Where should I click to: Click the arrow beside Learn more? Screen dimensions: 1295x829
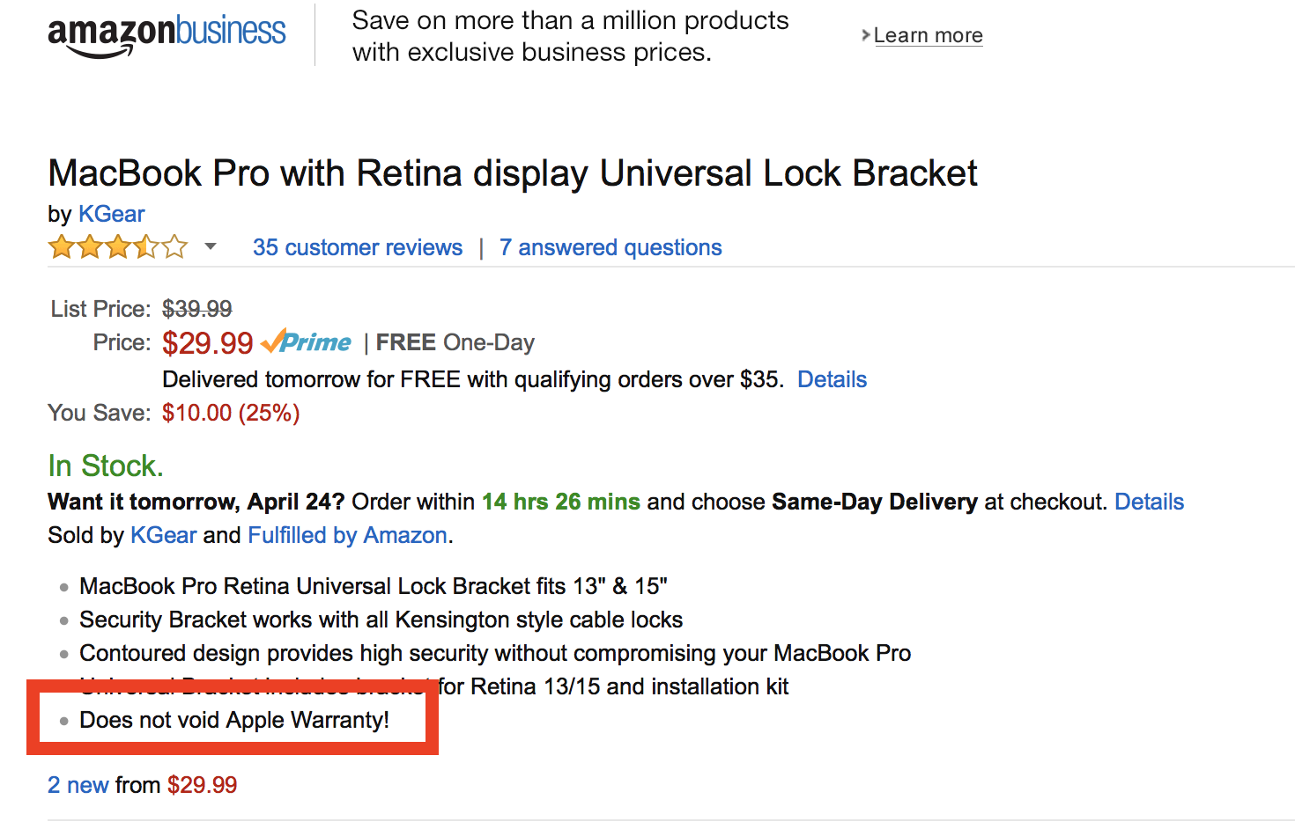(866, 35)
